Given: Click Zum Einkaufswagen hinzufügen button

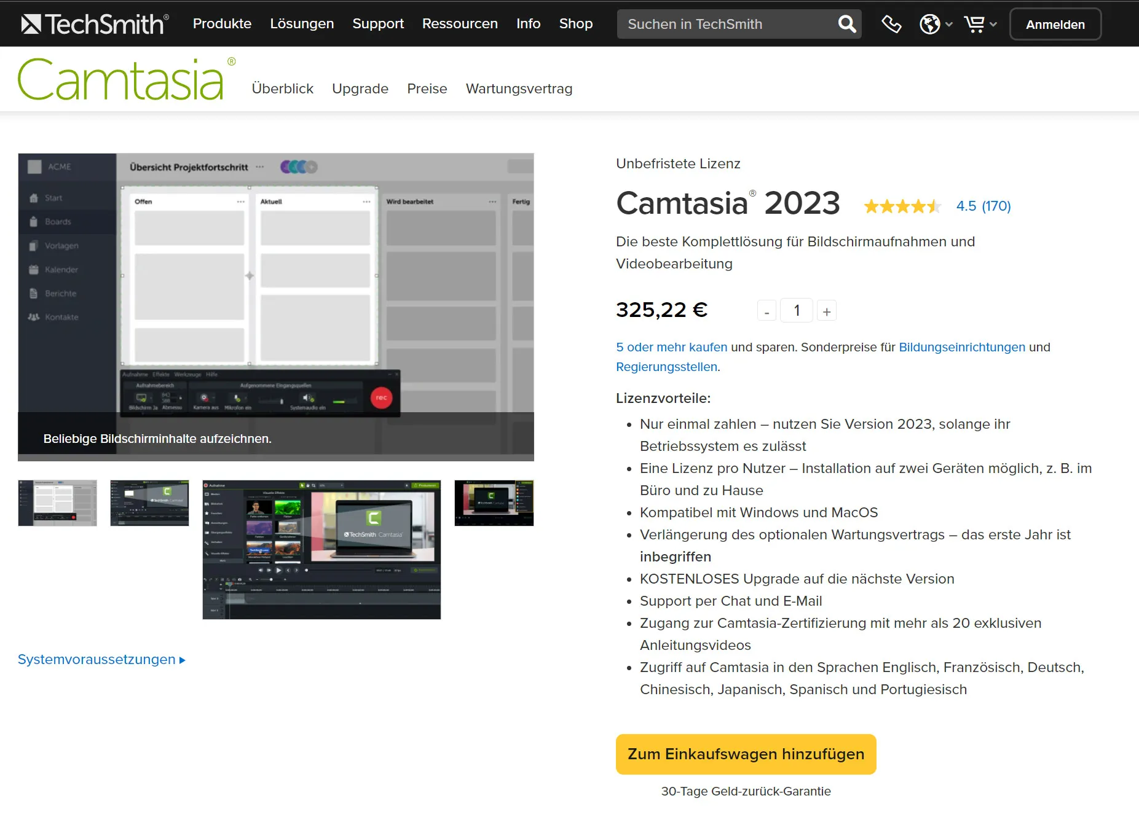Looking at the screenshot, I should [x=746, y=754].
